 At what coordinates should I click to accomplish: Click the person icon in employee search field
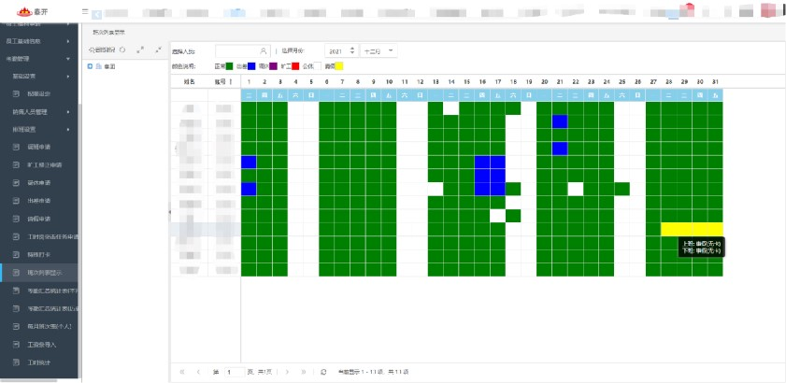[264, 50]
